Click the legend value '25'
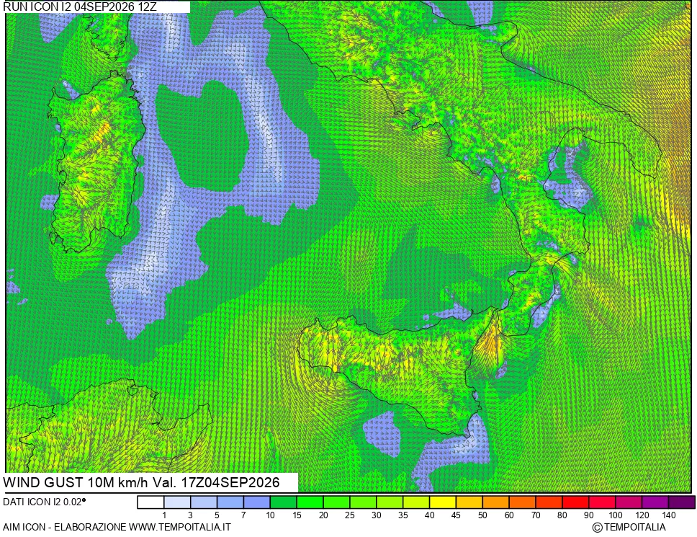Viewport: 697px width, 537px height. 350,515
